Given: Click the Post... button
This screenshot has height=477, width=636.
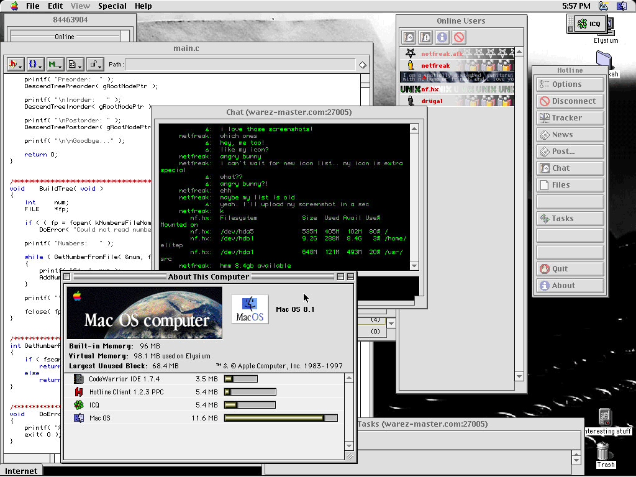Looking at the screenshot, I should coord(570,152).
